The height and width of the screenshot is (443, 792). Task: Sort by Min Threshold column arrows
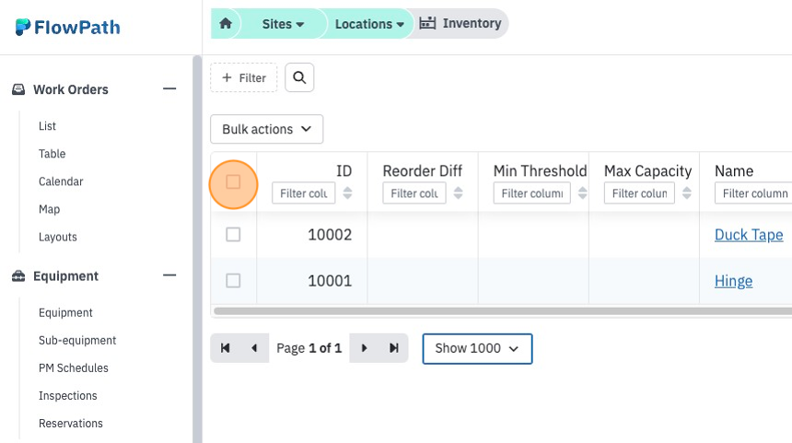pyautogui.click(x=582, y=193)
